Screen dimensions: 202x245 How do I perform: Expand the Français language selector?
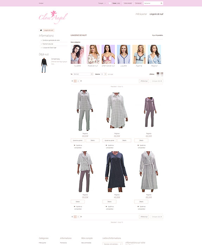(x=102, y=3)
